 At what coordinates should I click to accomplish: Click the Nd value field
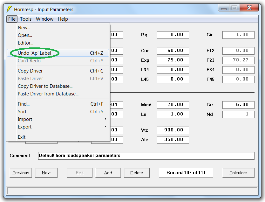238,115
